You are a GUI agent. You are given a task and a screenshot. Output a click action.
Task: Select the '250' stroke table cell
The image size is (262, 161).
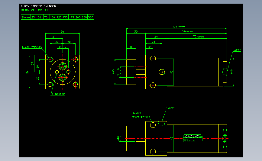click(x=84, y=17)
